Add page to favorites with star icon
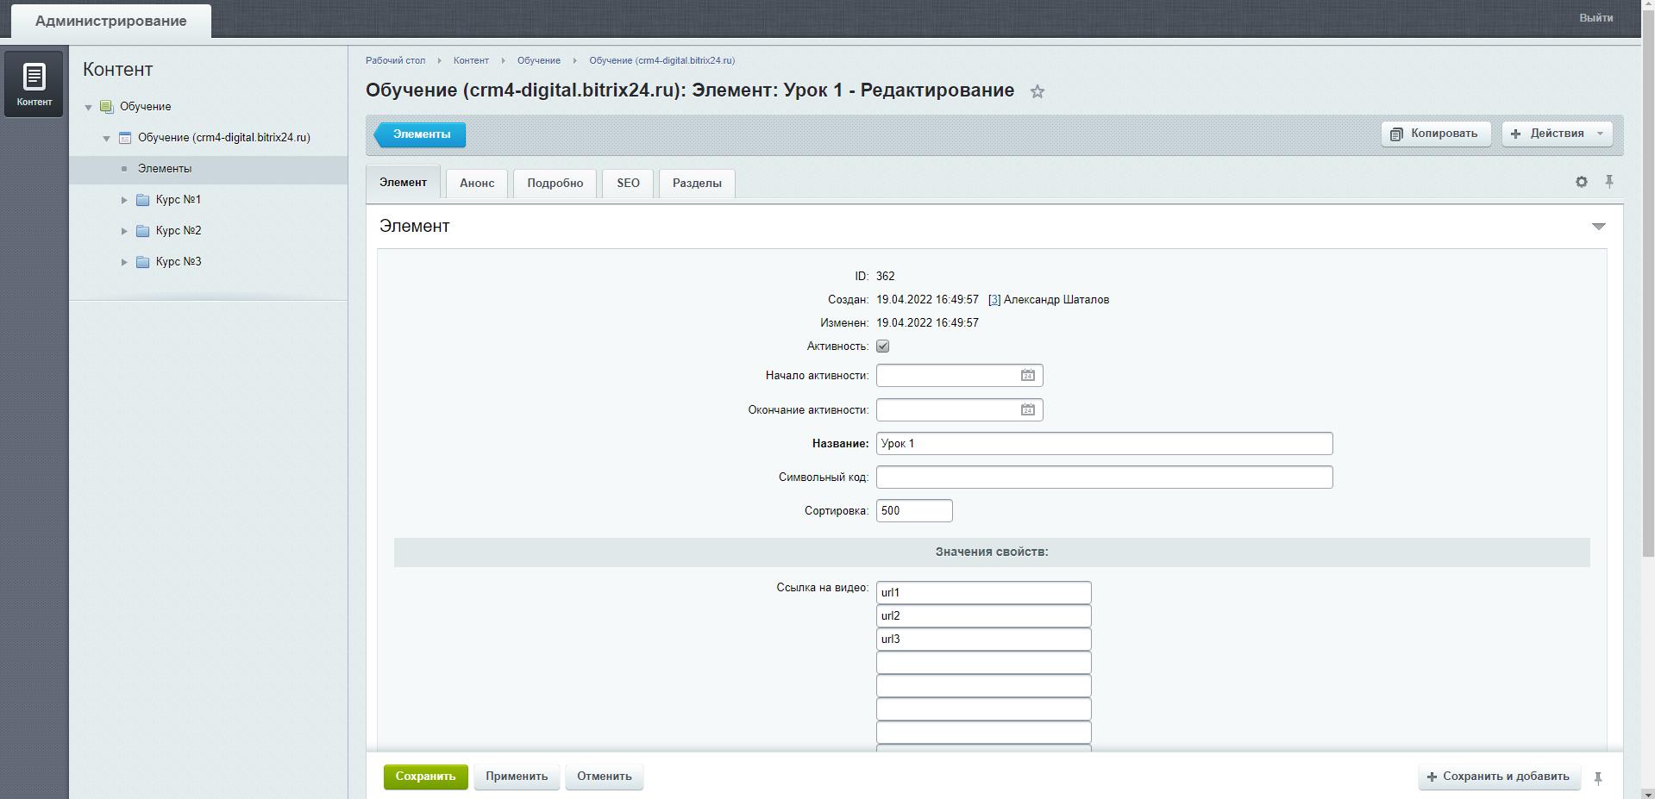 1038,91
